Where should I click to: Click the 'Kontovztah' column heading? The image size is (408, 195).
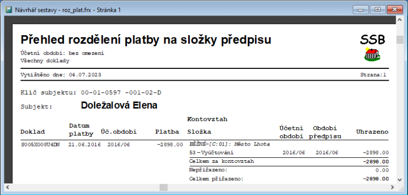(x=207, y=119)
